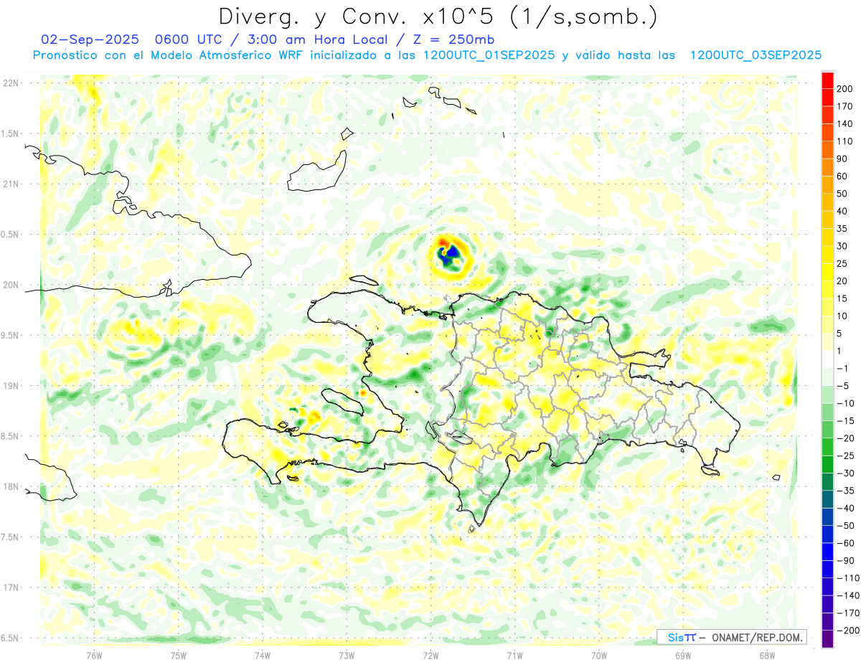Click the '76W' longitude label
The height and width of the screenshot is (665, 861).
coord(94,655)
